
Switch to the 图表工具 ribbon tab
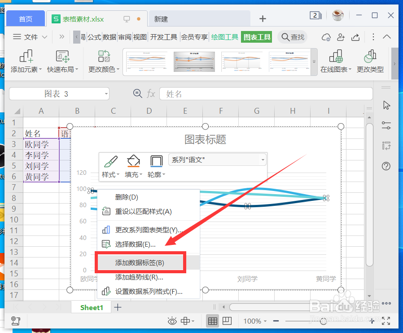(256, 37)
